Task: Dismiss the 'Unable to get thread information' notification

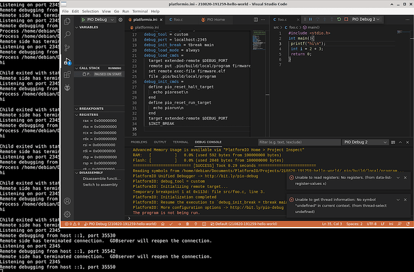Action: click(405, 200)
